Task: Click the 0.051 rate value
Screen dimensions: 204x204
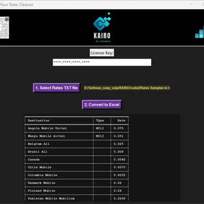Action: [x=119, y=136]
